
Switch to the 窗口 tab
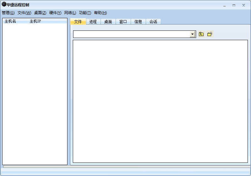click(123, 22)
